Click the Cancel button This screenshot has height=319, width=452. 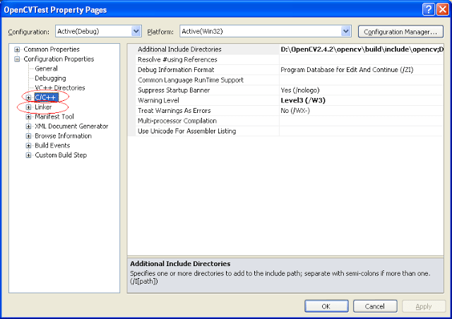click(374, 306)
